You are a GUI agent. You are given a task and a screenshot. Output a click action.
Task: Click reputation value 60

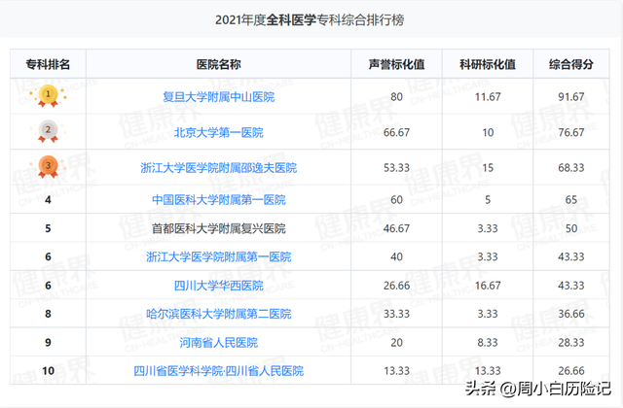(396, 199)
